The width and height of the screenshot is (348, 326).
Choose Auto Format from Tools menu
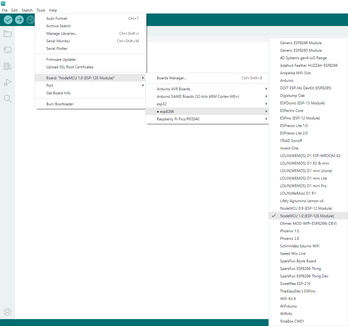click(x=90, y=18)
